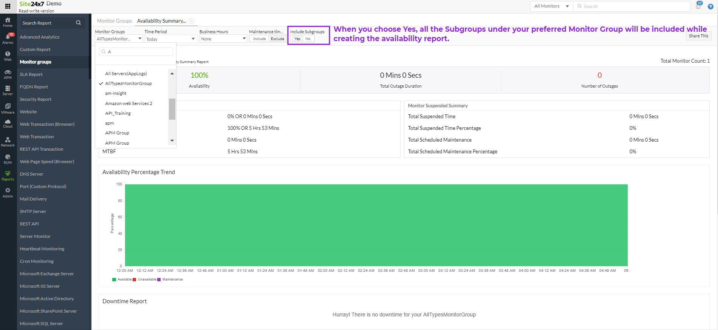
Task: Click the monitor group filter search field
Action: coord(136,52)
